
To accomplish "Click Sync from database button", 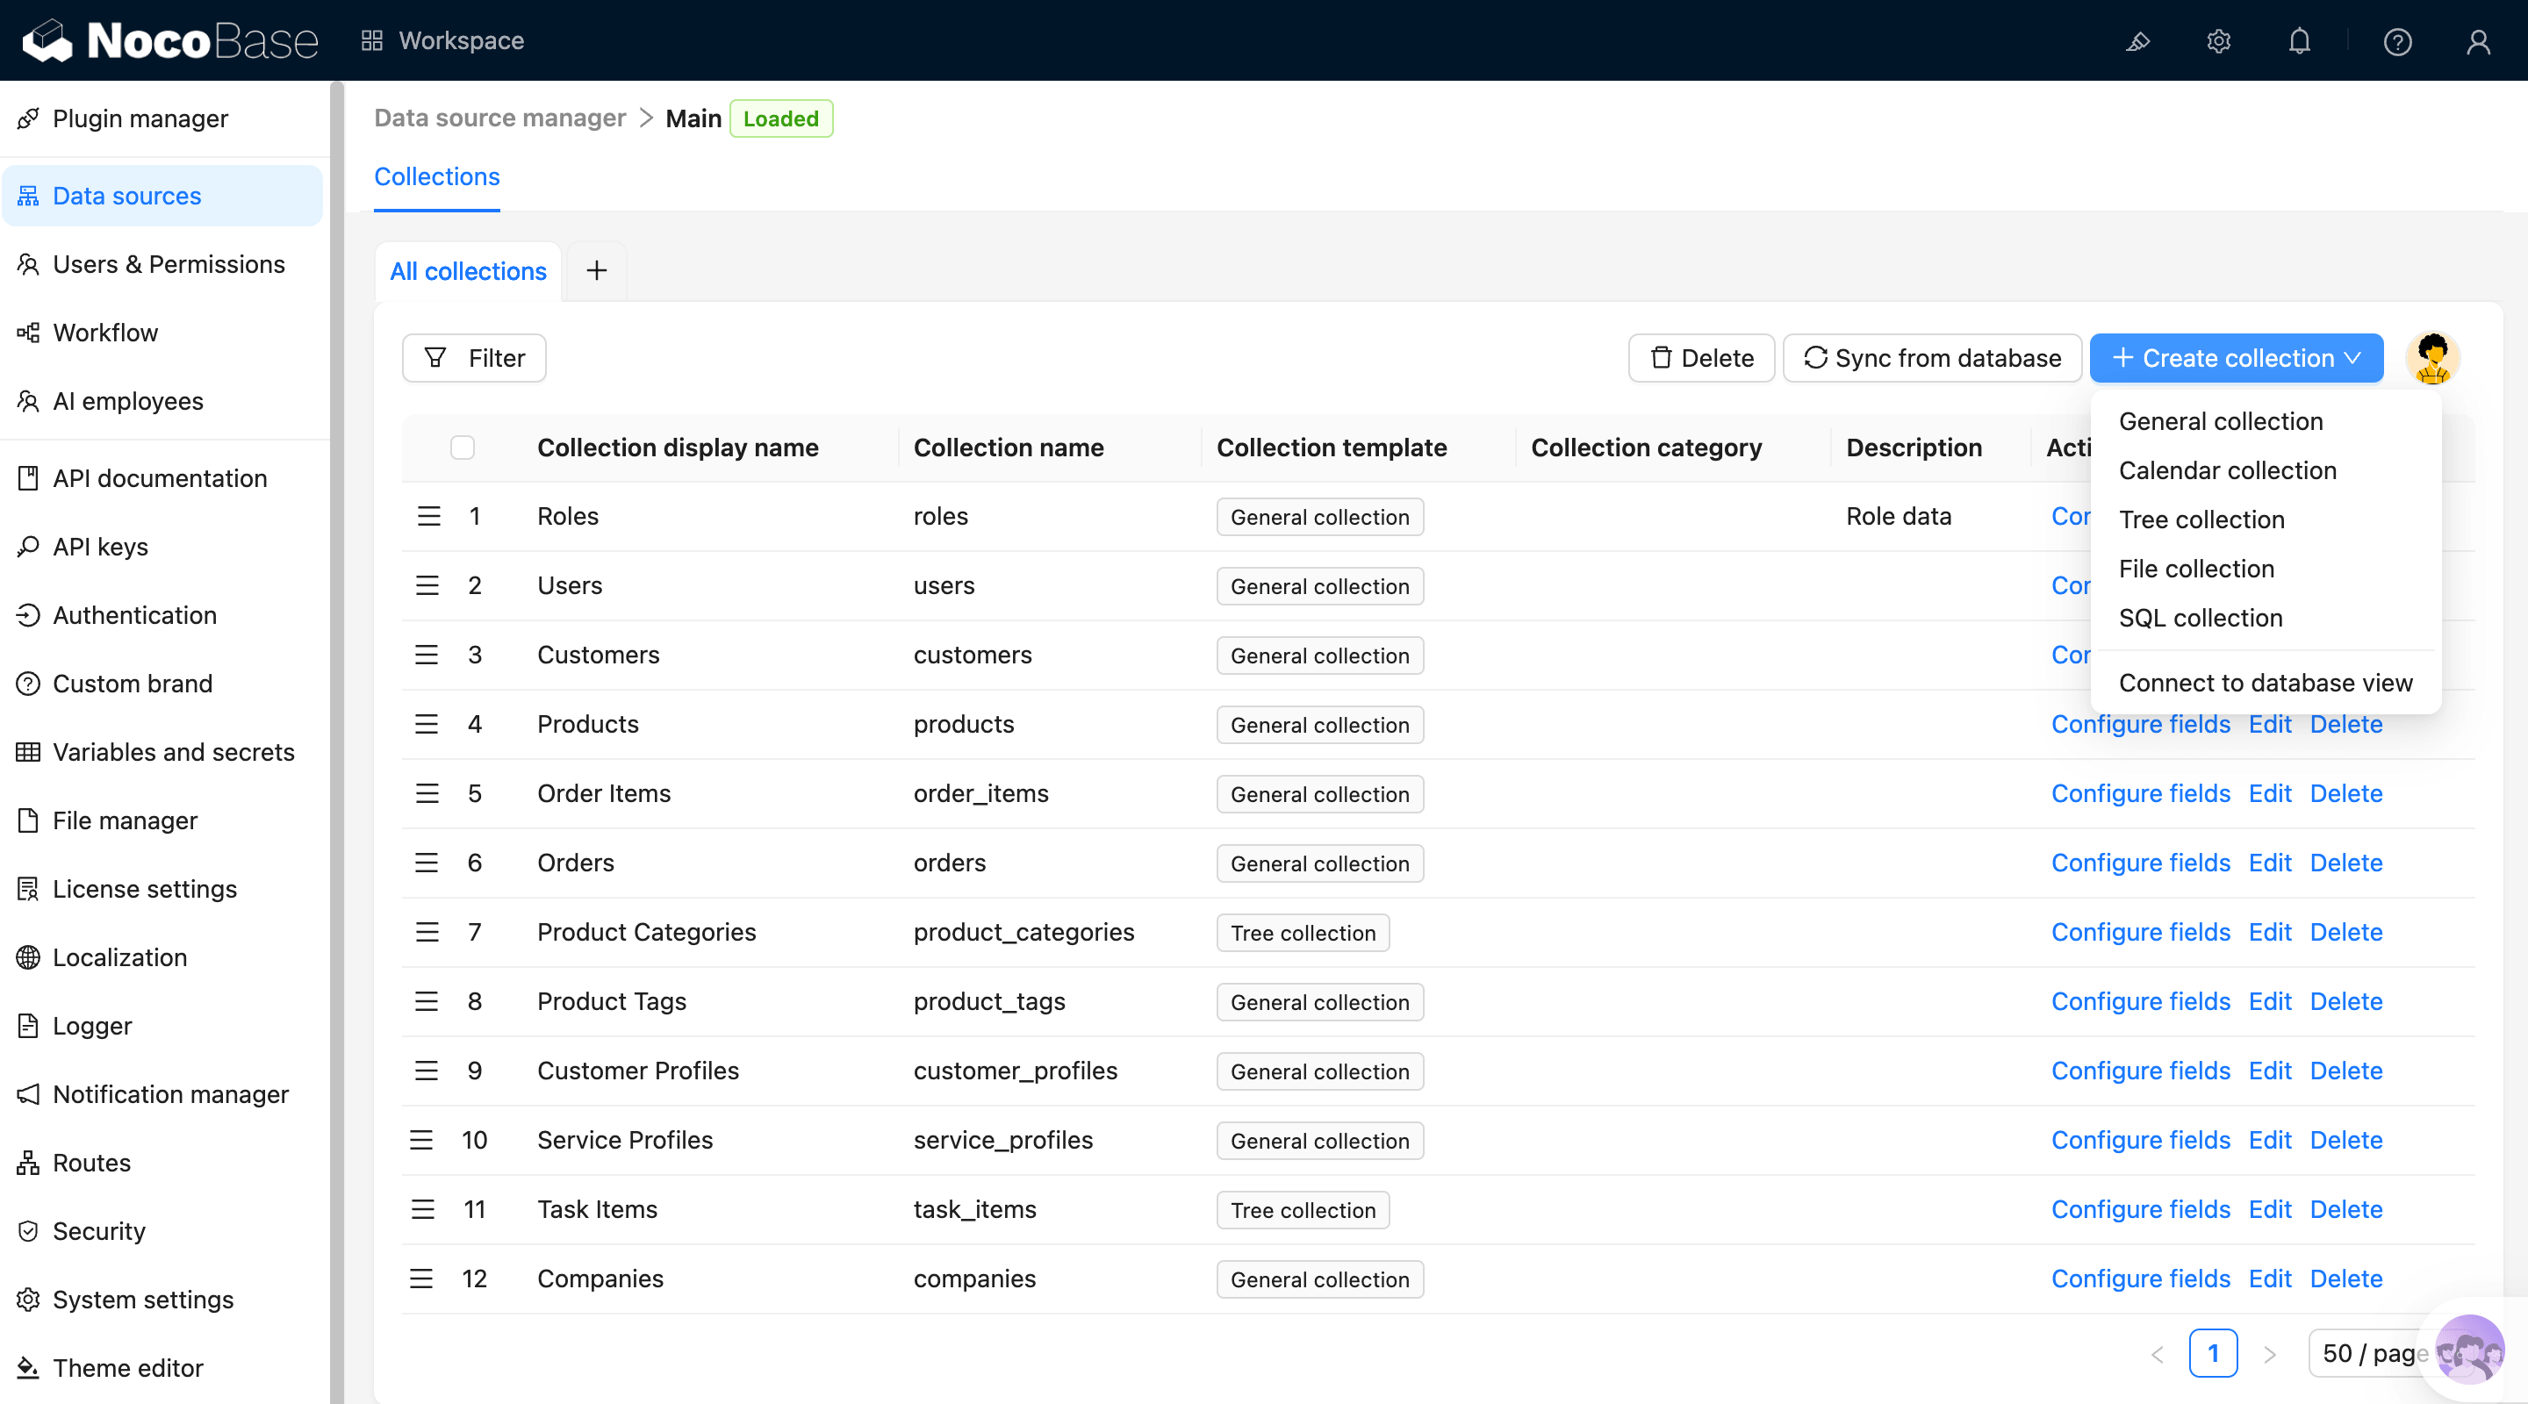I will [1931, 358].
